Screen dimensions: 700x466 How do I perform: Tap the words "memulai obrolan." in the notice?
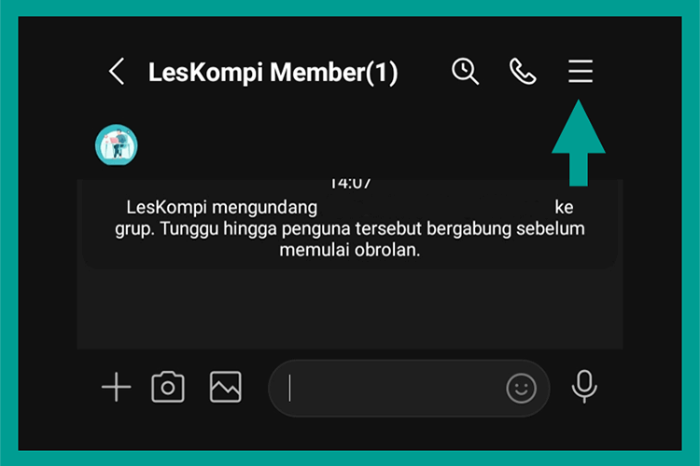tap(350, 250)
